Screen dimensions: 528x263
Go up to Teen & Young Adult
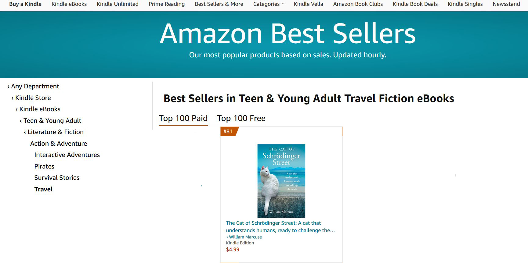pyautogui.click(x=52, y=121)
